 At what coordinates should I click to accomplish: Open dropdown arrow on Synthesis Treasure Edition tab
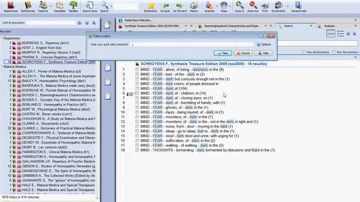[186, 26]
